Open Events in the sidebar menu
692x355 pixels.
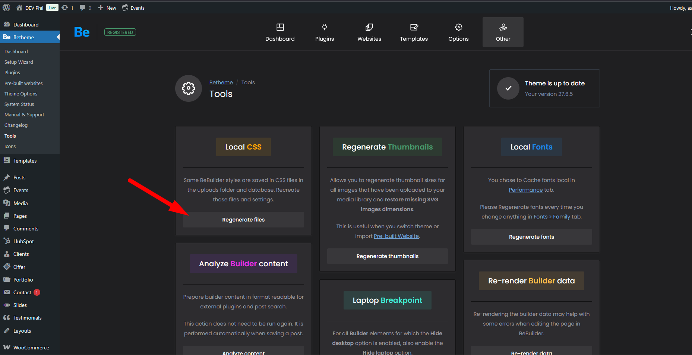click(x=30, y=190)
